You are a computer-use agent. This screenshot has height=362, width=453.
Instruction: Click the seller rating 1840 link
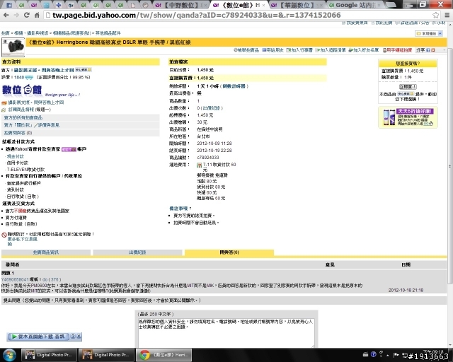(19, 77)
